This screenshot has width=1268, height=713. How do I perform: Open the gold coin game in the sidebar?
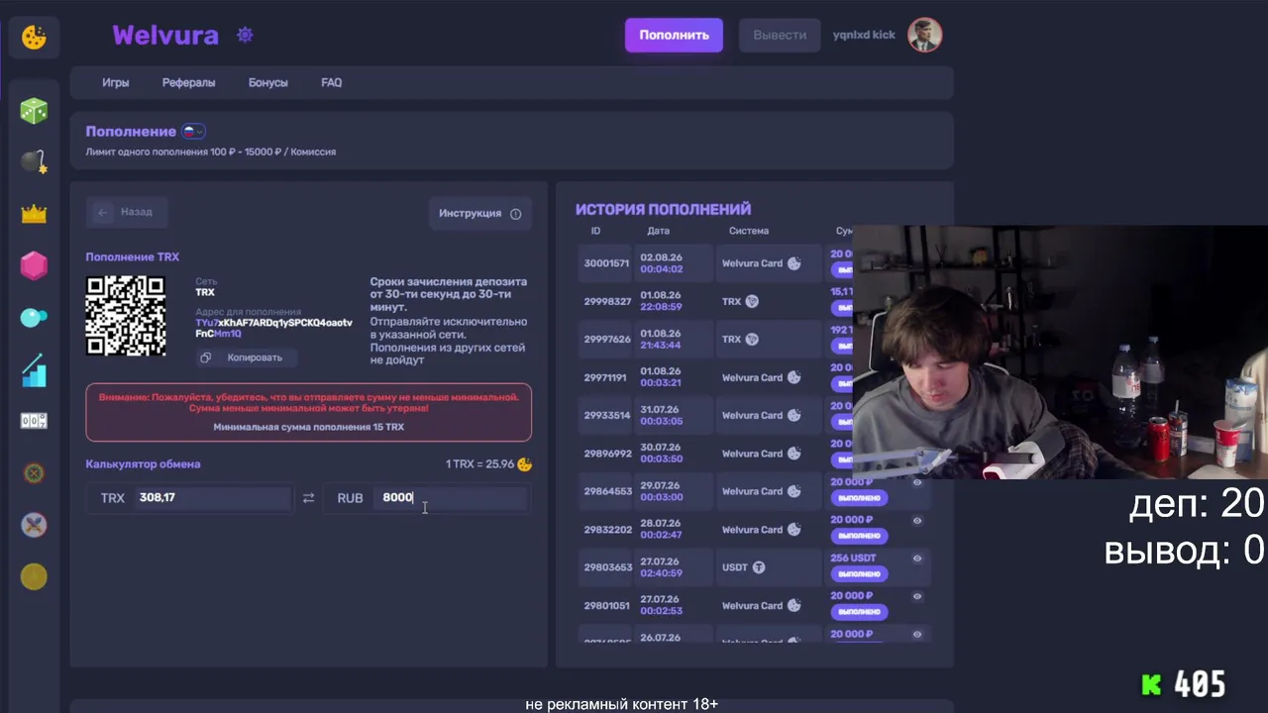[x=34, y=576]
